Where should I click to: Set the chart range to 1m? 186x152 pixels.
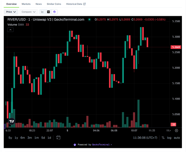36,138
